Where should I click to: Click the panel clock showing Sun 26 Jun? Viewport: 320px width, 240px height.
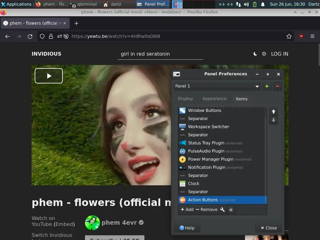(x=287, y=4)
